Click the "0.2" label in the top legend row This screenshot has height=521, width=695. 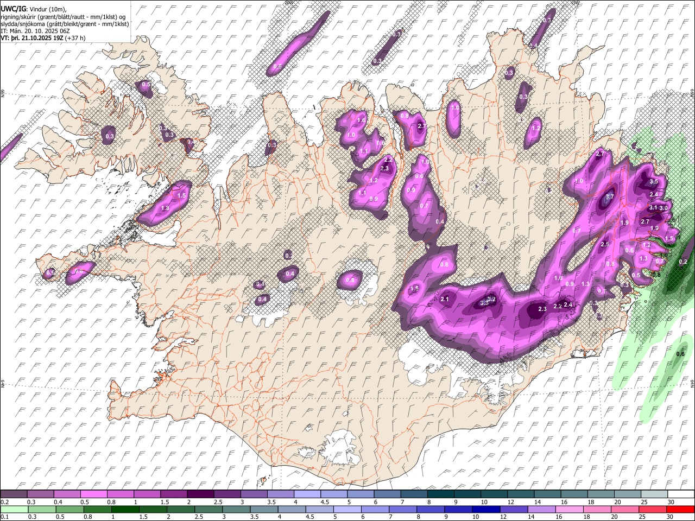[x=4, y=502]
